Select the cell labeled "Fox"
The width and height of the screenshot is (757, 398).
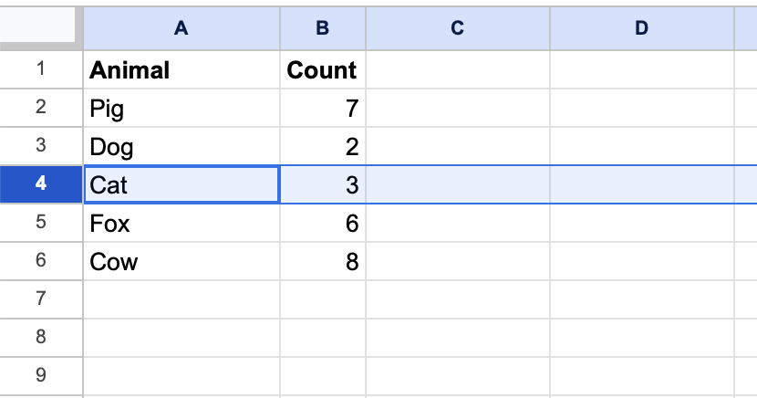[181, 224]
